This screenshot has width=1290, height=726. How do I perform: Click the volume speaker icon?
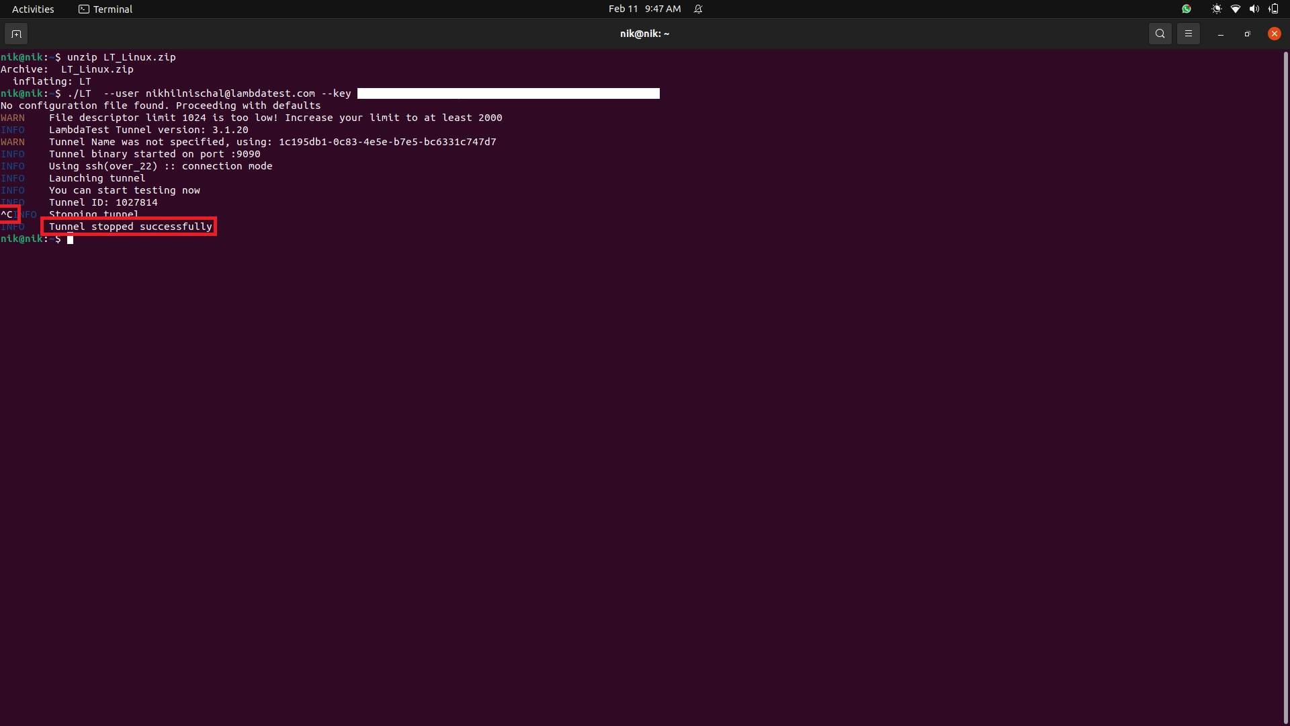pyautogui.click(x=1254, y=9)
